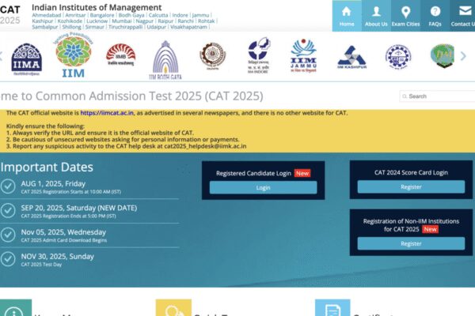Click the Kashipur city link
The width and height of the screenshot is (475, 316).
[43, 21]
